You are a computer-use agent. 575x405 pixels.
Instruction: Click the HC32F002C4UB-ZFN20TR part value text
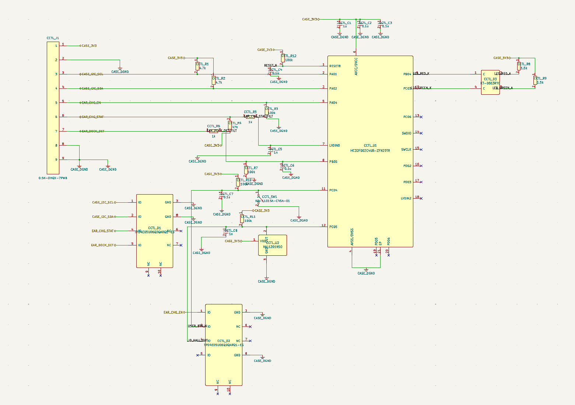370,150
